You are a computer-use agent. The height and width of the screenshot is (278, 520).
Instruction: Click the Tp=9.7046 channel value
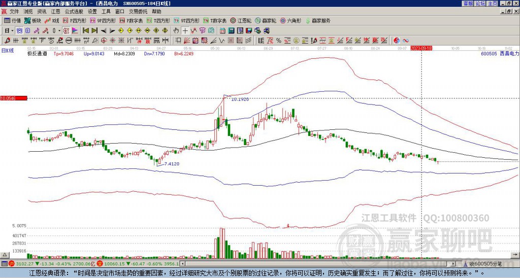coord(63,54)
